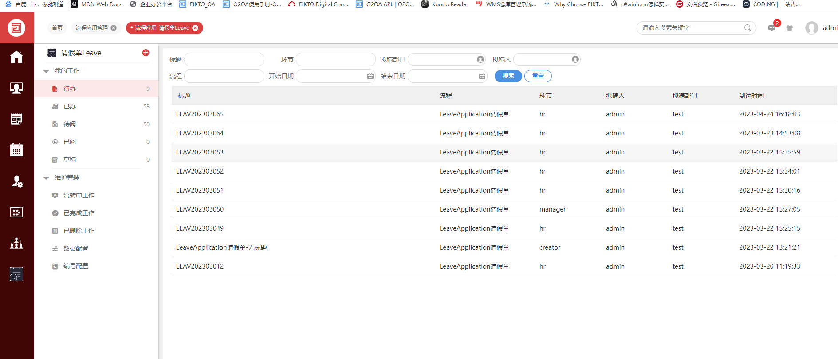Viewport: 838px width, 359px height.
Task: Click the 到达时间 column header
Action: coord(751,96)
